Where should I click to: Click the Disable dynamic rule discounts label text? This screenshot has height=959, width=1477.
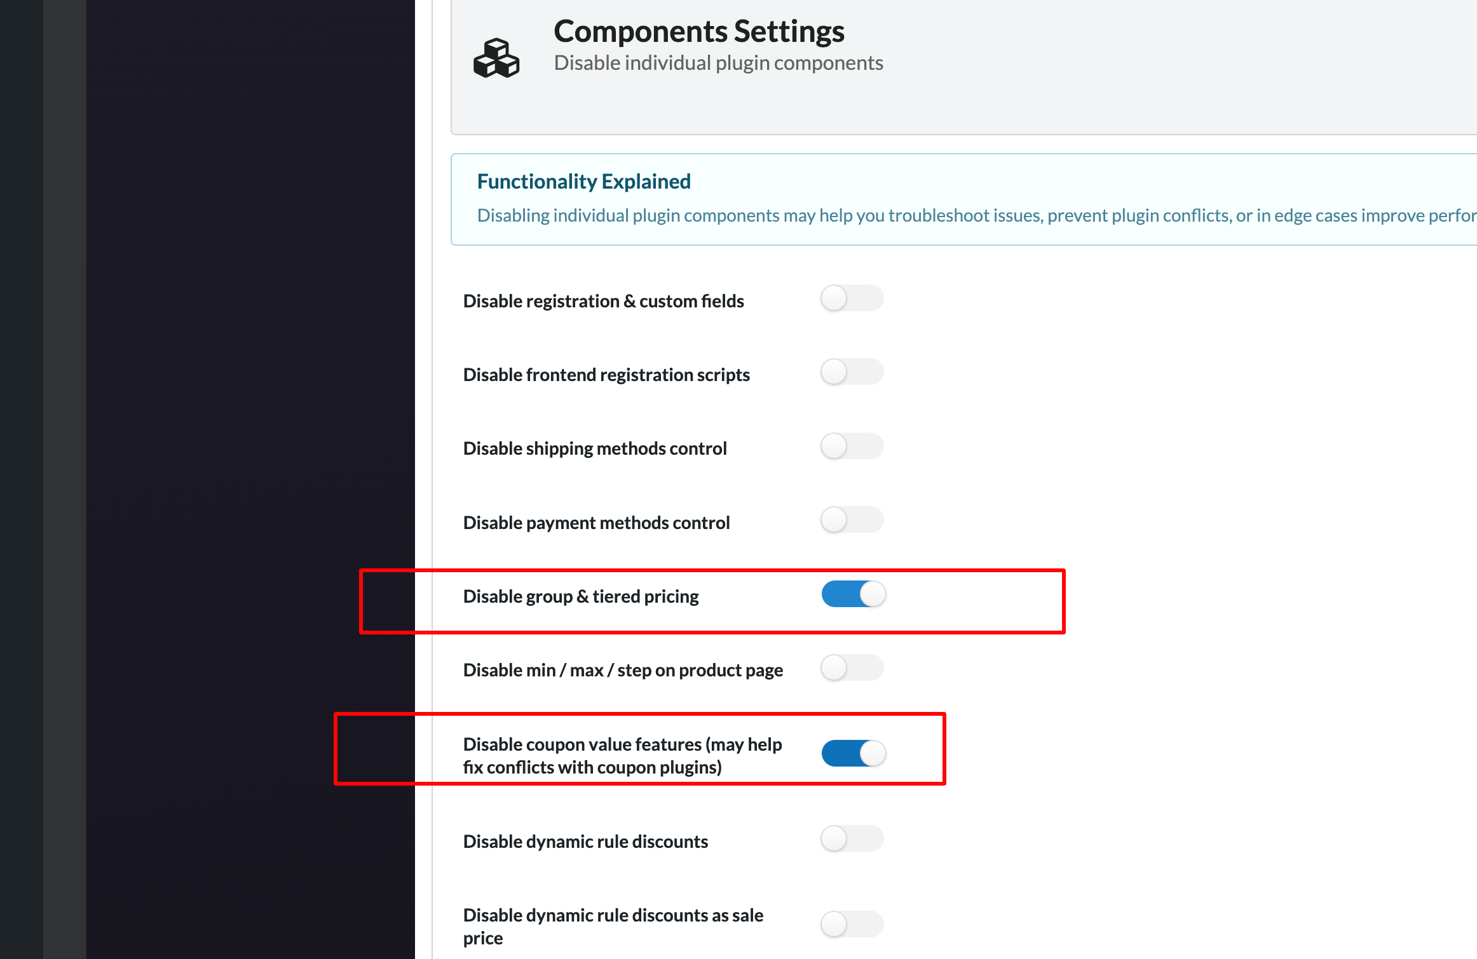click(x=585, y=842)
